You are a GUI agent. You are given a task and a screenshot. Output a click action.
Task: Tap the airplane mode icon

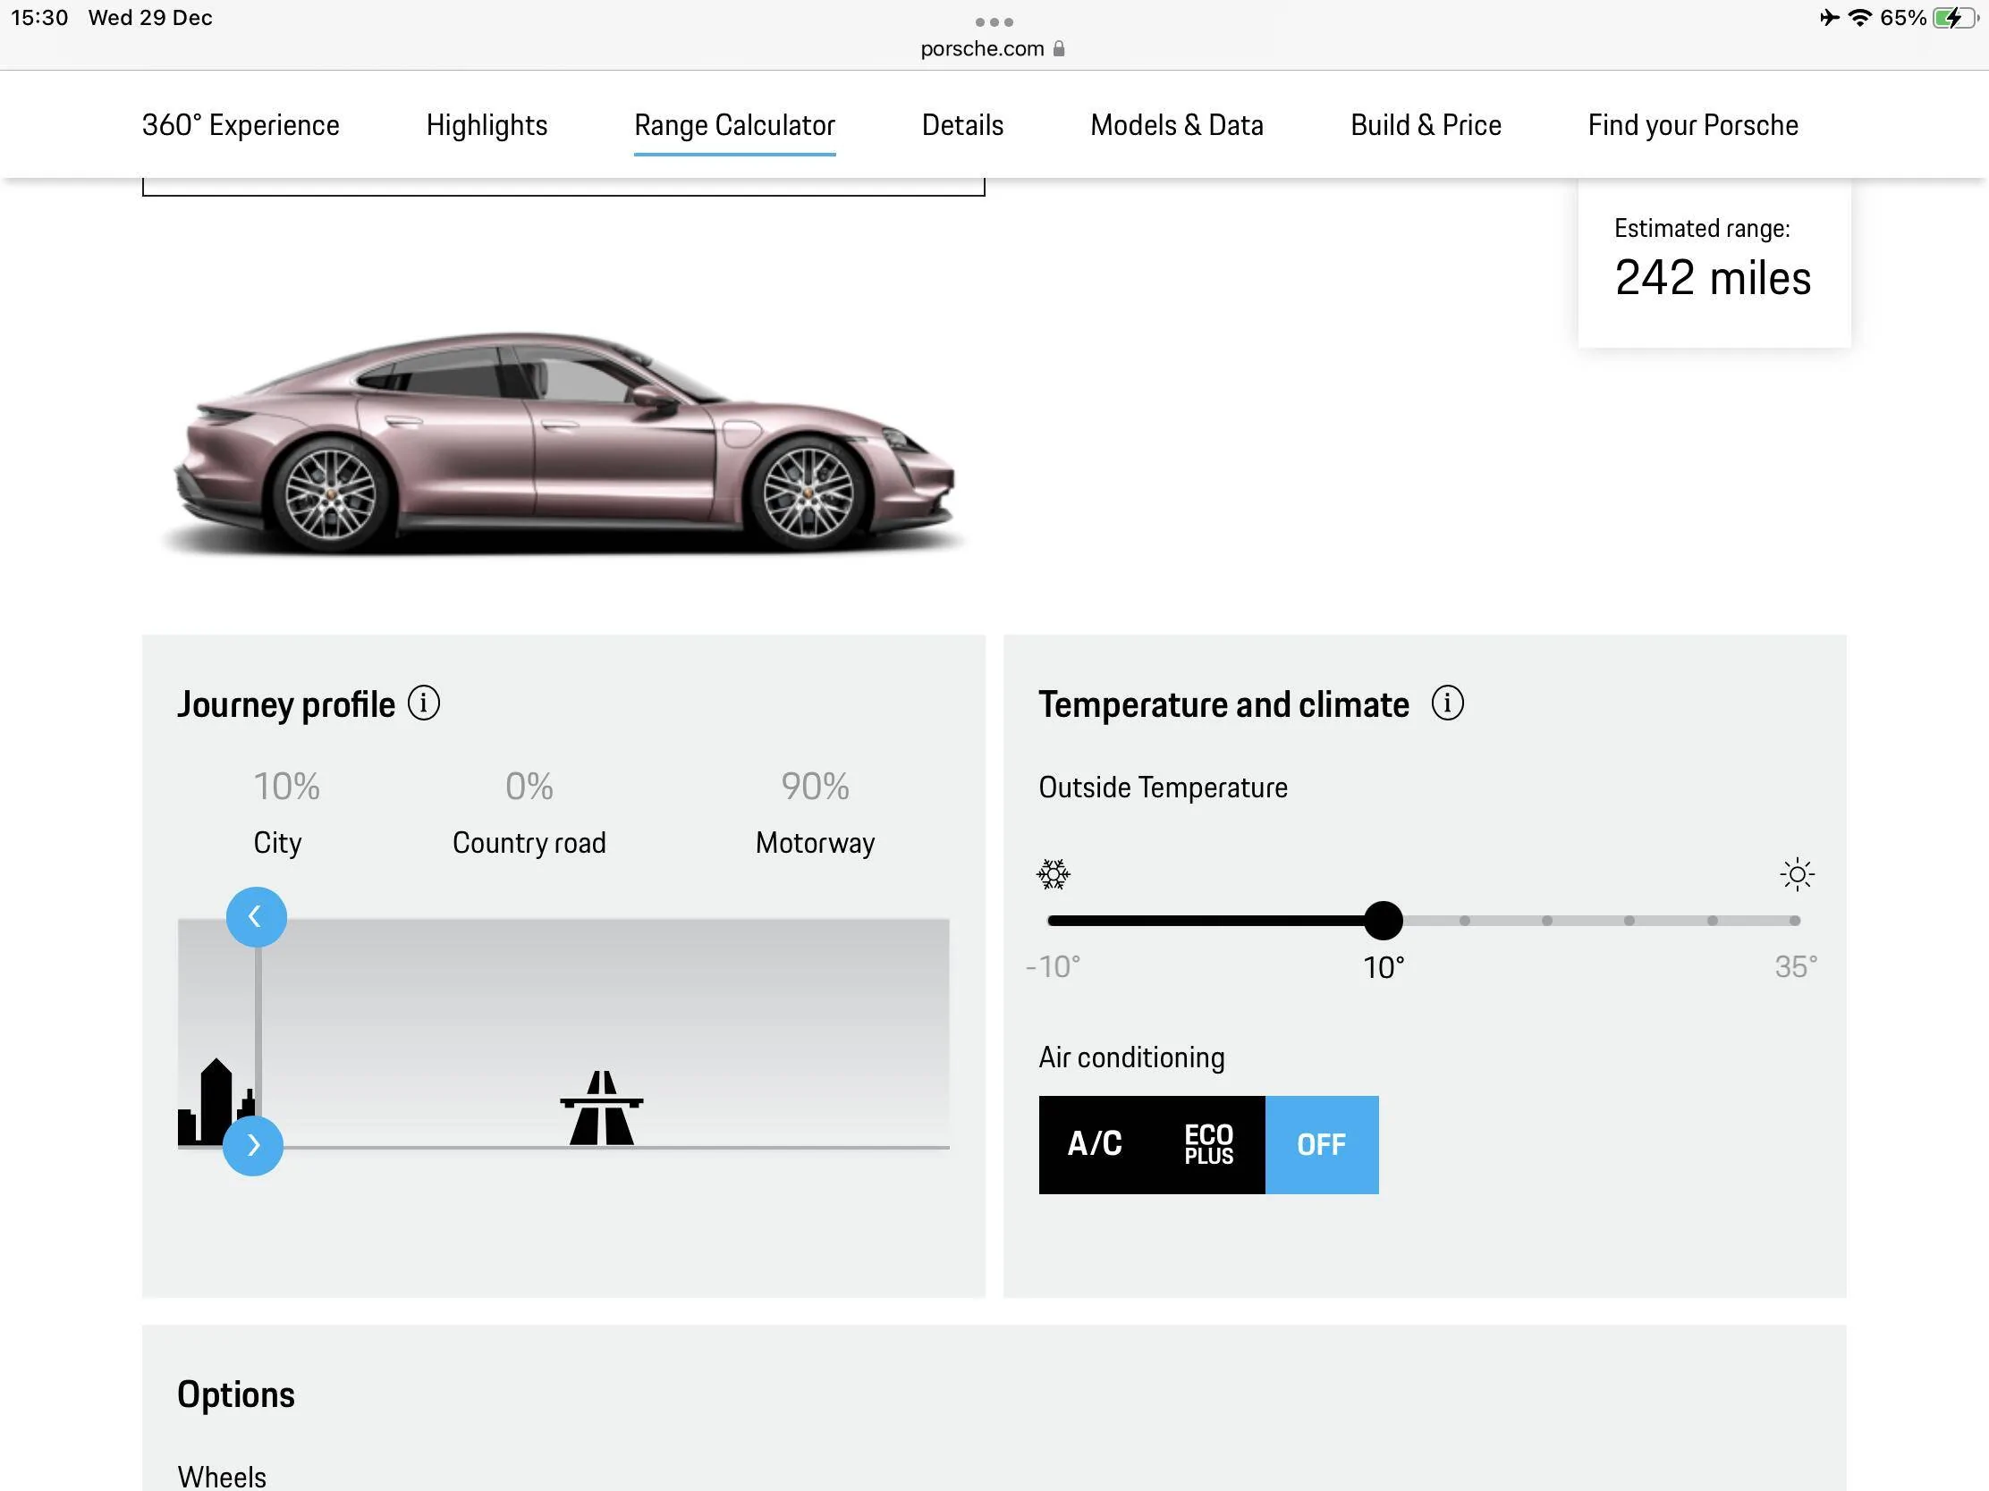click(1828, 18)
